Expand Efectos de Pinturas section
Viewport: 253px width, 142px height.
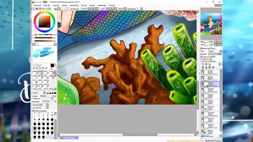(x=201, y=49)
